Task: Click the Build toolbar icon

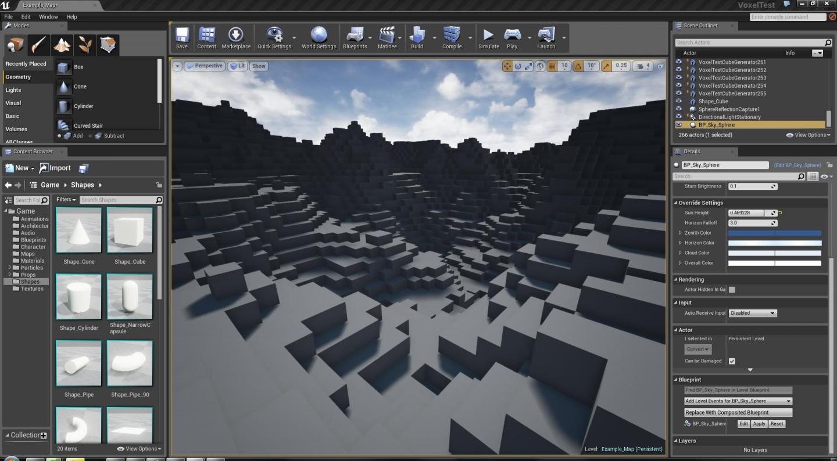Action: (417, 38)
